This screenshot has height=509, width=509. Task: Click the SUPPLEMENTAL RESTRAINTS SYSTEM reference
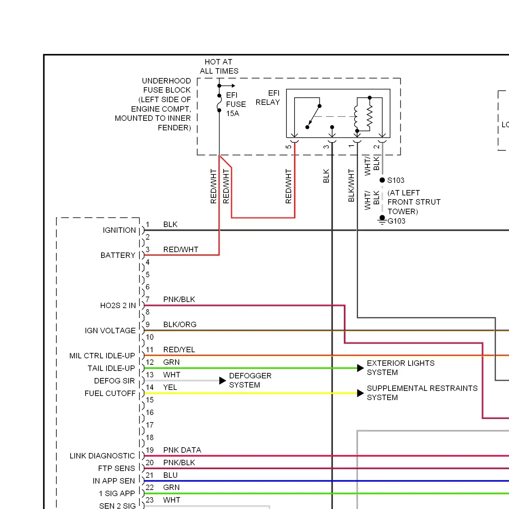coord(422,393)
